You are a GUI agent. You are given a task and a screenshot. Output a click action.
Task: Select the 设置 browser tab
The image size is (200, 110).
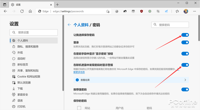pyautogui.click(x=31, y=5)
